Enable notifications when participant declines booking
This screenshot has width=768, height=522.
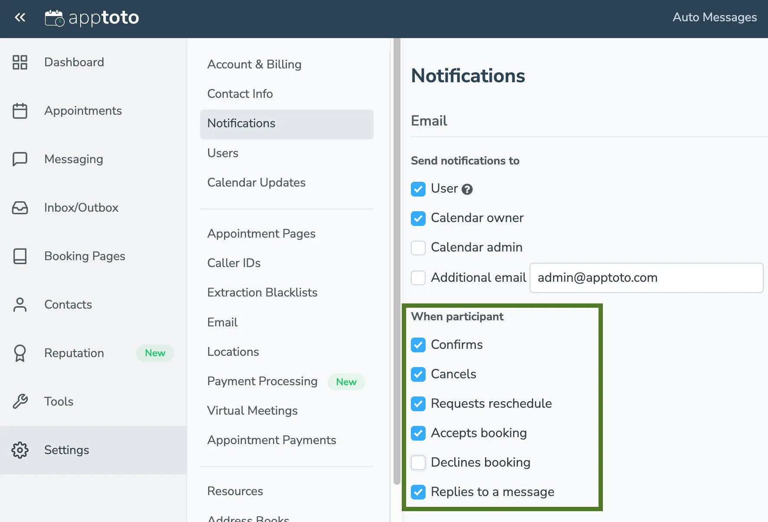pyautogui.click(x=418, y=463)
